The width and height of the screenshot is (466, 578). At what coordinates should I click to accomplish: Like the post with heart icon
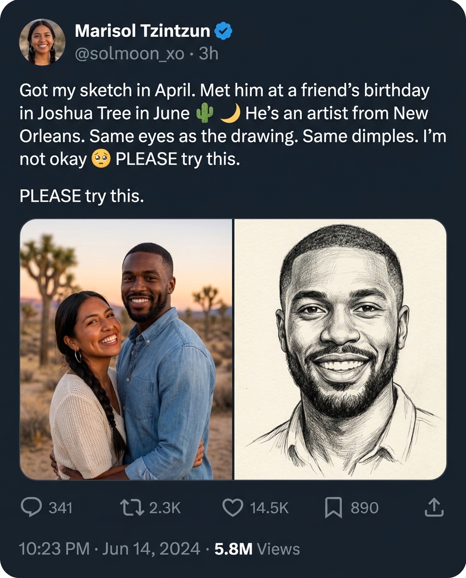(x=233, y=508)
